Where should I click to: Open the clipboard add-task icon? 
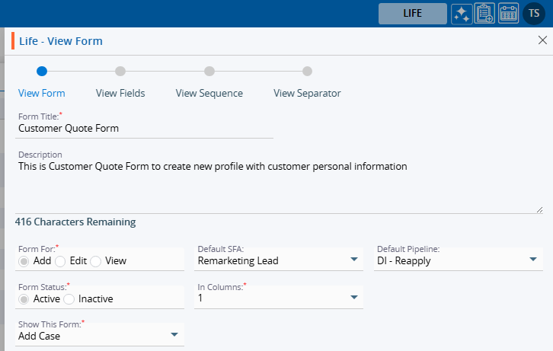(484, 14)
